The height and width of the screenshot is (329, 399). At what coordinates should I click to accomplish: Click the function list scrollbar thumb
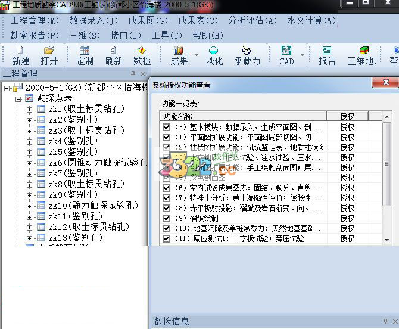pos(387,164)
